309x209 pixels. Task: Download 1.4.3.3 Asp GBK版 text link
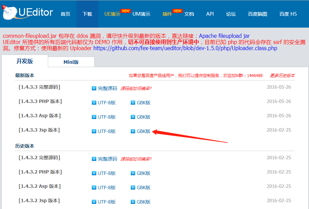[x=144, y=117]
